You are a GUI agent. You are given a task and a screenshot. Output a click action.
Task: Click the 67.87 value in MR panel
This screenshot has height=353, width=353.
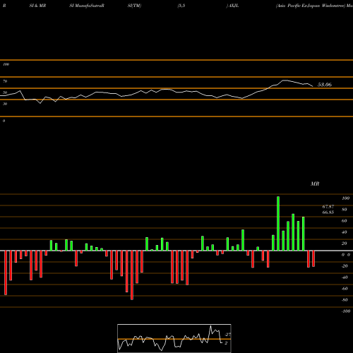click(328, 207)
